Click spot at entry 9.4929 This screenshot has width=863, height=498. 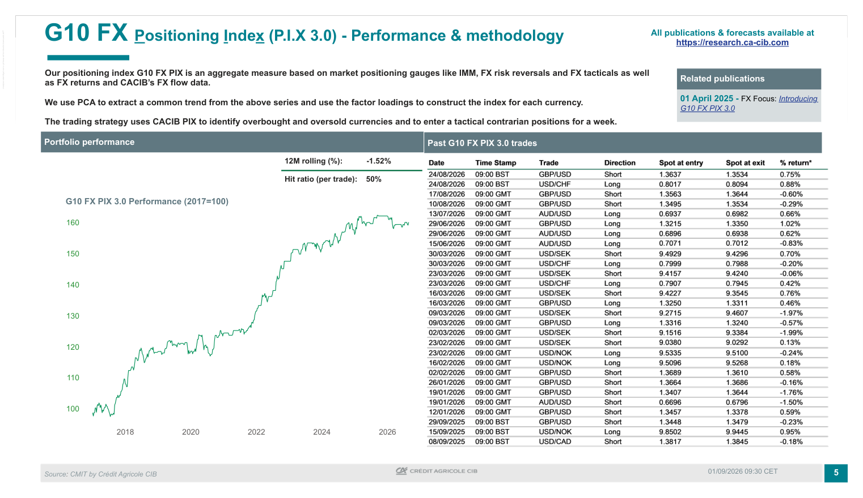click(x=670, y=254)
